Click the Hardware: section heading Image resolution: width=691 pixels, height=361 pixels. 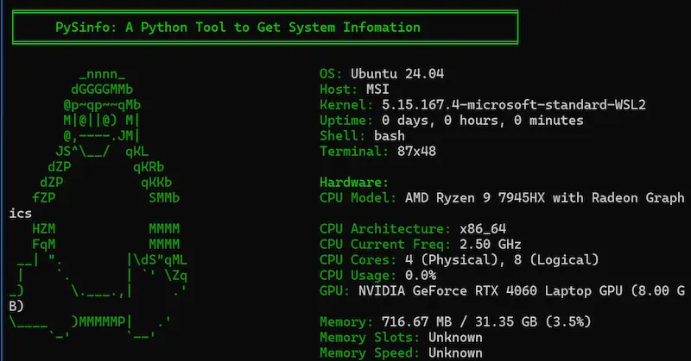coord(354,182)
